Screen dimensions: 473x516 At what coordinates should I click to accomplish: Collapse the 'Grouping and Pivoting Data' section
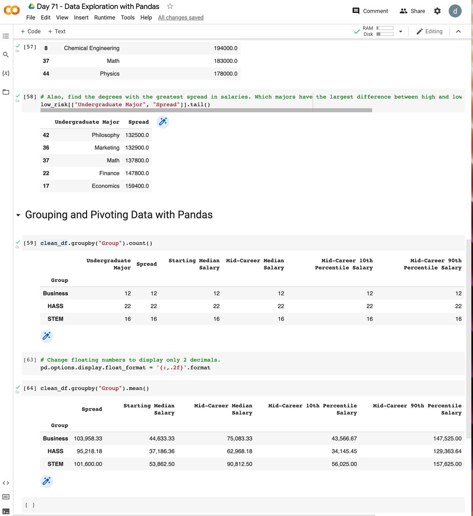click(18, 215)
